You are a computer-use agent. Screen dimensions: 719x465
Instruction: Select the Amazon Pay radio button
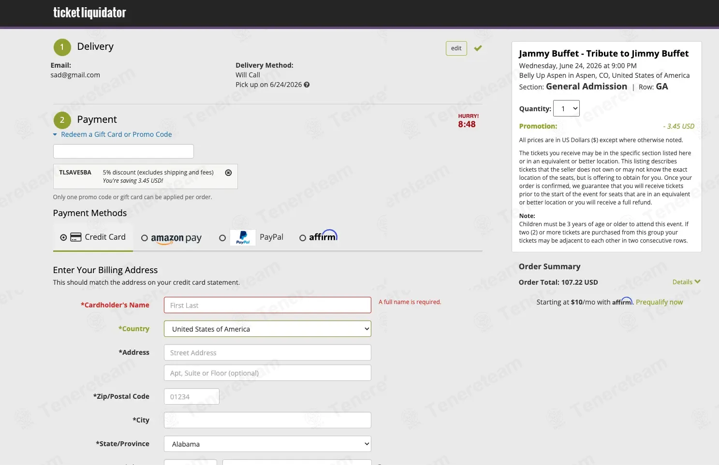click(144, 238)
